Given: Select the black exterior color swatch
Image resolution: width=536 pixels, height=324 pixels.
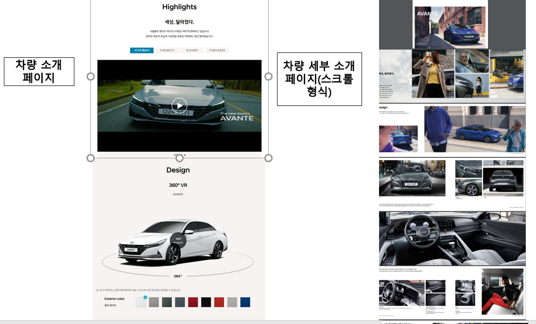Looking at the screenshot, I should (206, 302).
